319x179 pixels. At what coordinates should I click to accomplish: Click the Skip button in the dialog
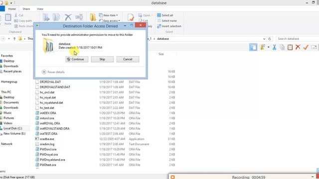tap(102, 59)
